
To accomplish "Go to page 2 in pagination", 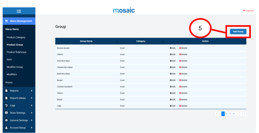I will pos(226,114).
